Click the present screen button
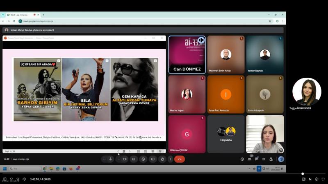 [153, 159]
